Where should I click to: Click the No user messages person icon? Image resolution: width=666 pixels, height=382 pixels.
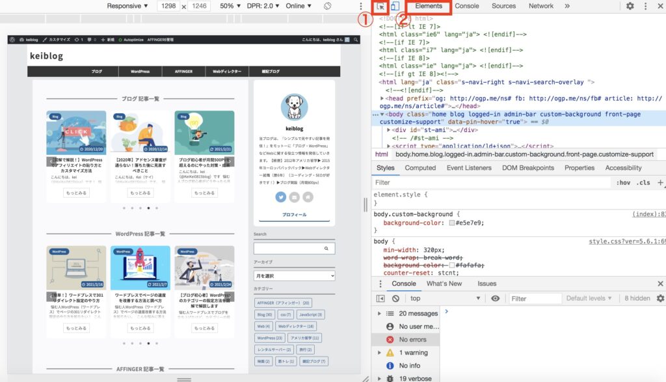[390, 326]
